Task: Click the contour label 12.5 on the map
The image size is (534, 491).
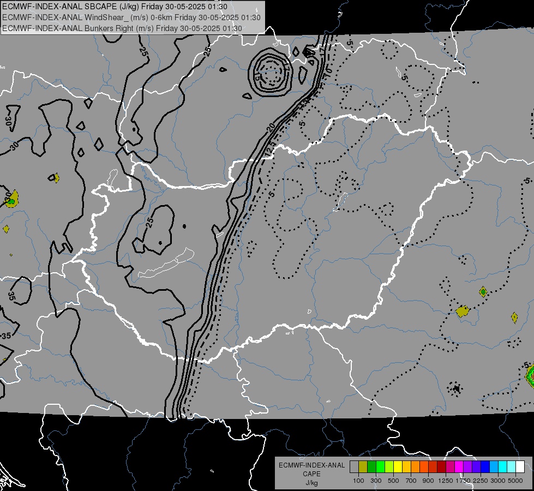Action: pos(271,148)
